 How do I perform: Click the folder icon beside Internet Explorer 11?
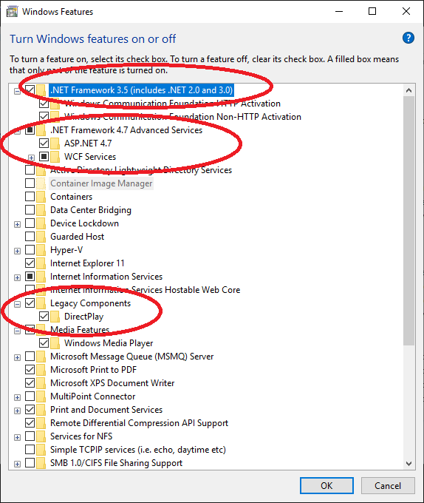tap(41, 263)
